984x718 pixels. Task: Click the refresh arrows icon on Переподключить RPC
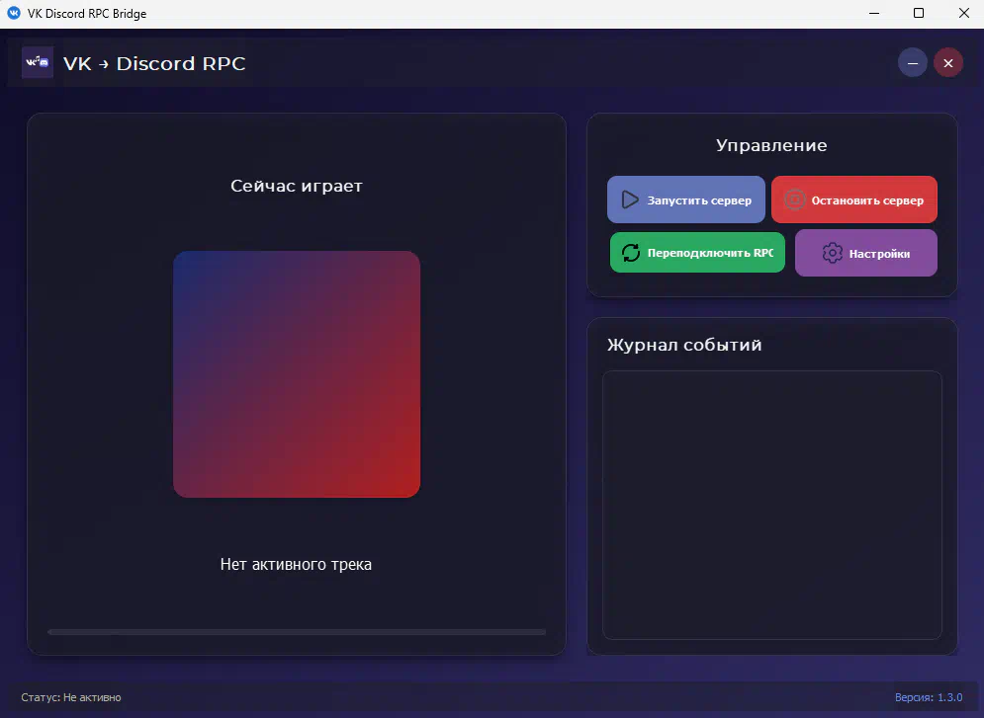[x=631, y=253]
